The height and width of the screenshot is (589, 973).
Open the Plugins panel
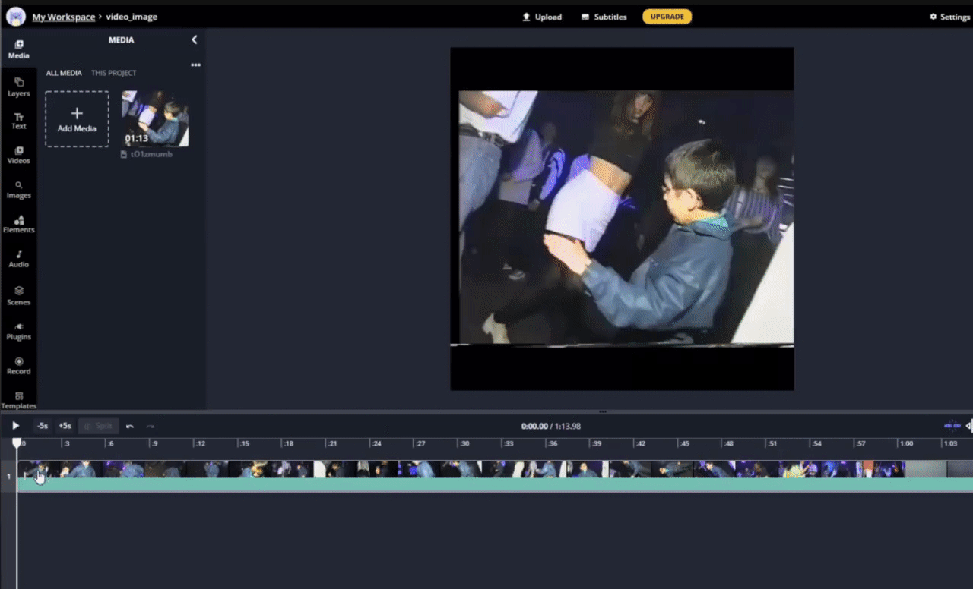18,331
